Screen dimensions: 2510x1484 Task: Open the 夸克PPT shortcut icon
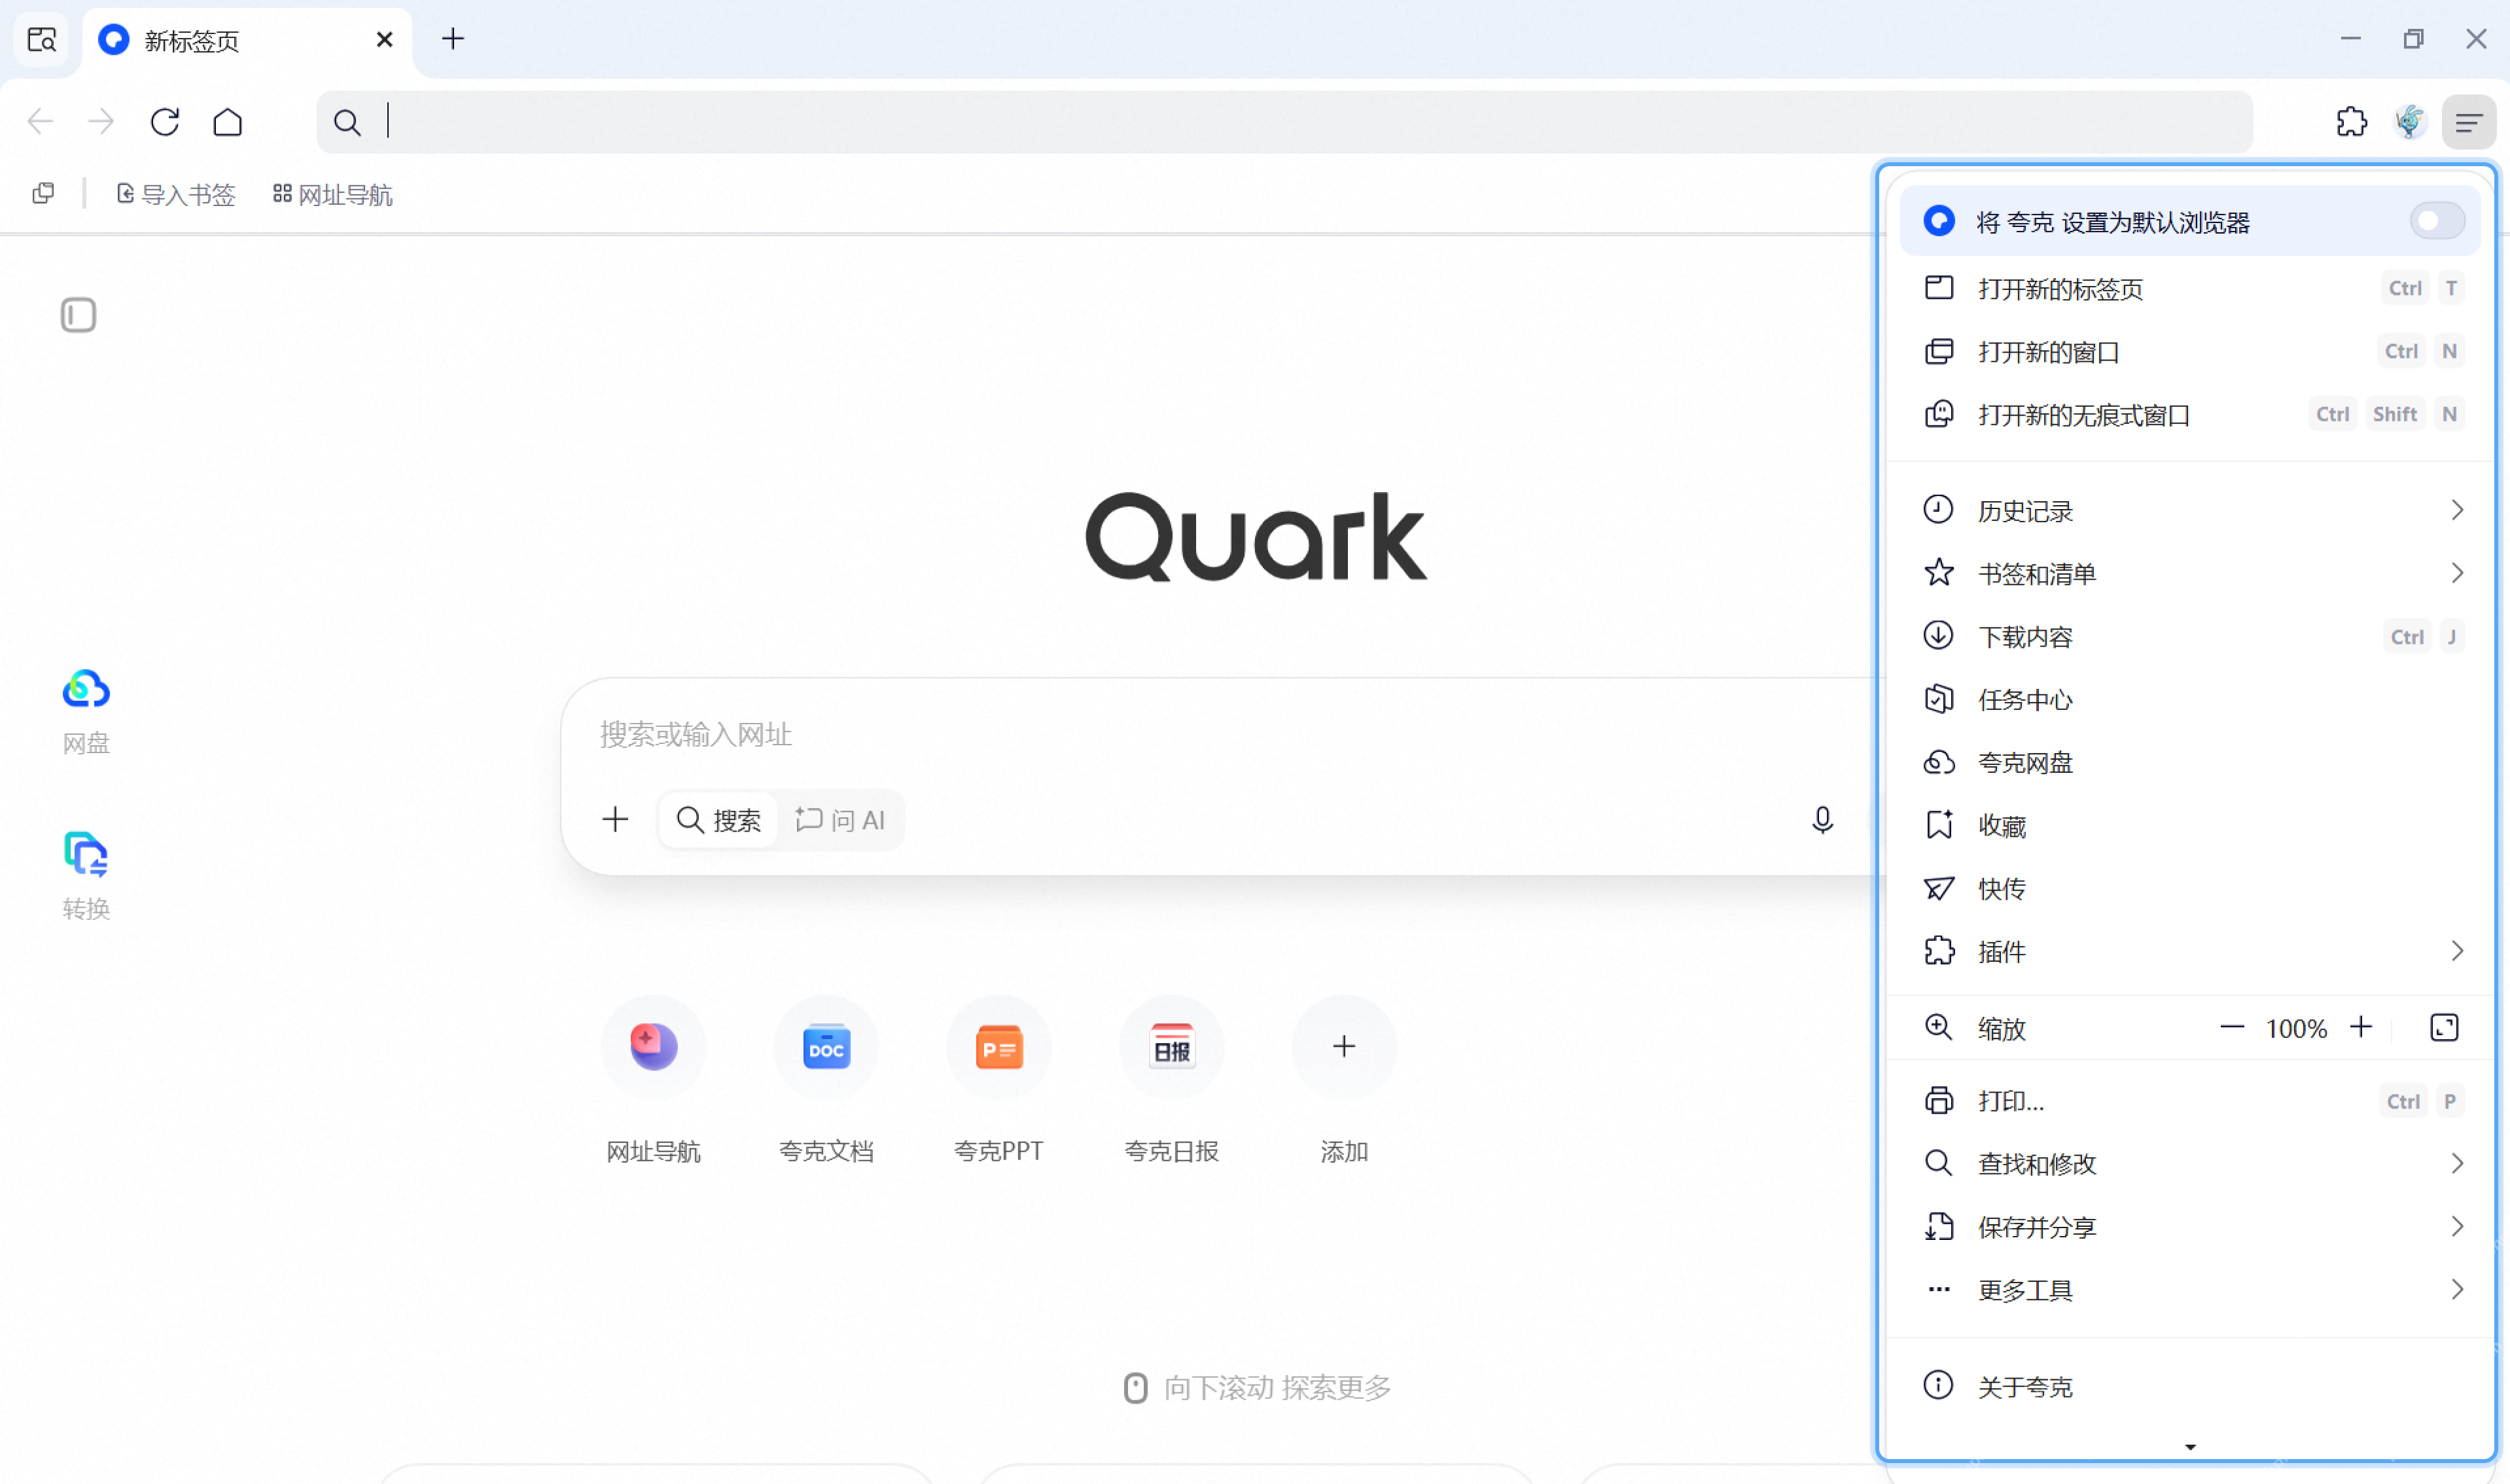click(998, 1047)
